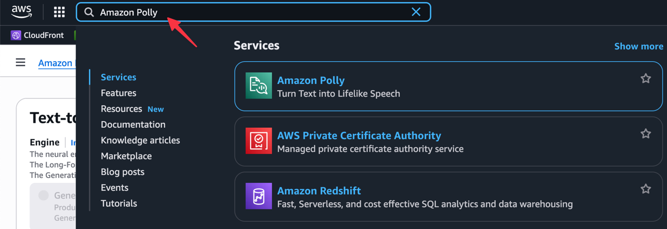The image size is (667, 229).
Task: Select the Features category
Action: click(x=118, y=93)
